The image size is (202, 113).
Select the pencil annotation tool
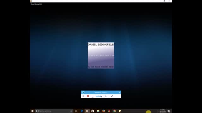[112, 96]
